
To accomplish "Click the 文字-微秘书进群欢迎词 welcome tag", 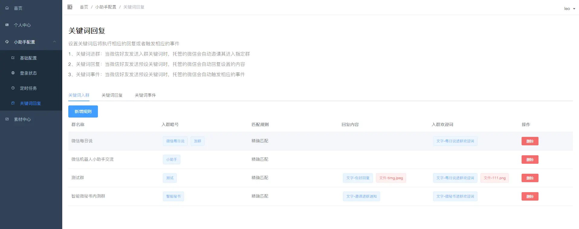I will (455, 196).
